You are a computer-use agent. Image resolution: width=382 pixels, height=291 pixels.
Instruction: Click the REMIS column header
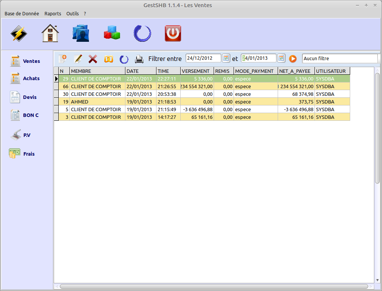[x=224, y=71]
